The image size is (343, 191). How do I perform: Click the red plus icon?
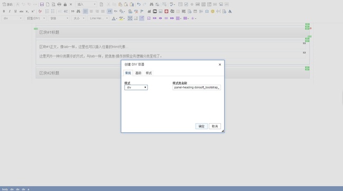(166, 12)
